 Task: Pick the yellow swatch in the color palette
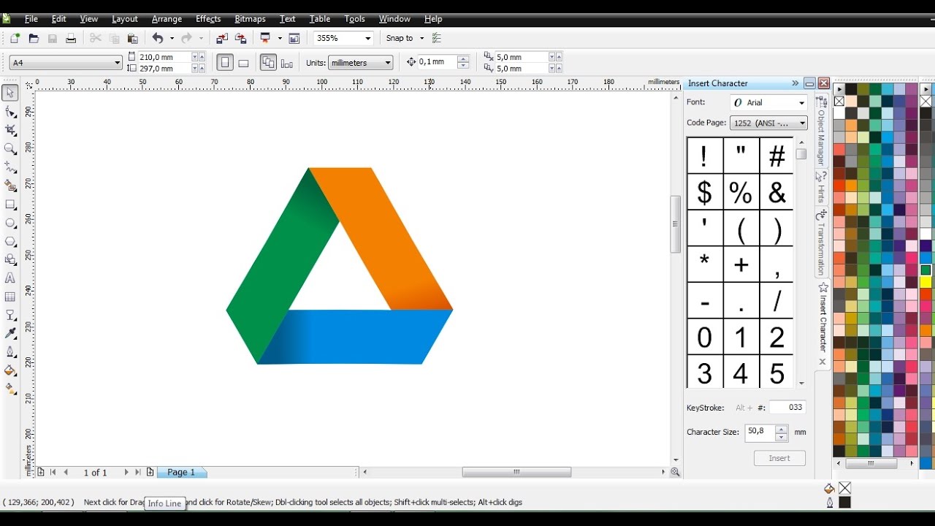[926, 282]
